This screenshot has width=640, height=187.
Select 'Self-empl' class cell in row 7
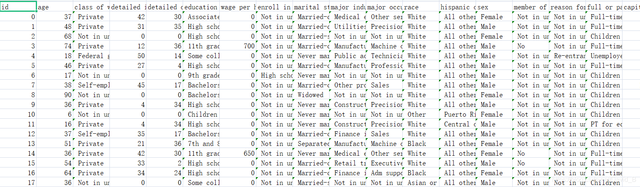coord(92,85)
